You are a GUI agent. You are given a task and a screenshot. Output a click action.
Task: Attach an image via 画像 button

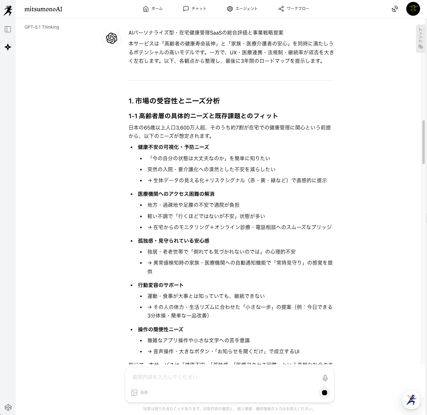pyautogui.click(x=140, y=392)
